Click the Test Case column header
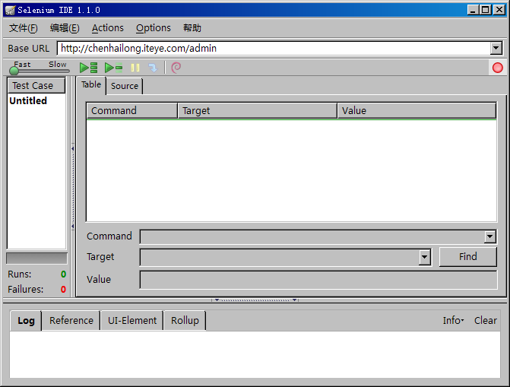 click(36, 86)
